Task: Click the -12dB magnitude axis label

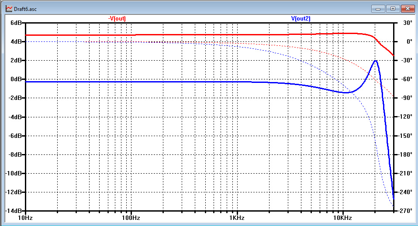Action: [x=14, y=192]
